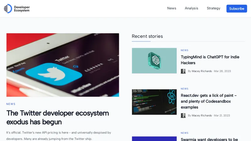251x141 pixels.
Task: Click the author avatar dated Mar 28, 2023
Action: pos(183,71)
